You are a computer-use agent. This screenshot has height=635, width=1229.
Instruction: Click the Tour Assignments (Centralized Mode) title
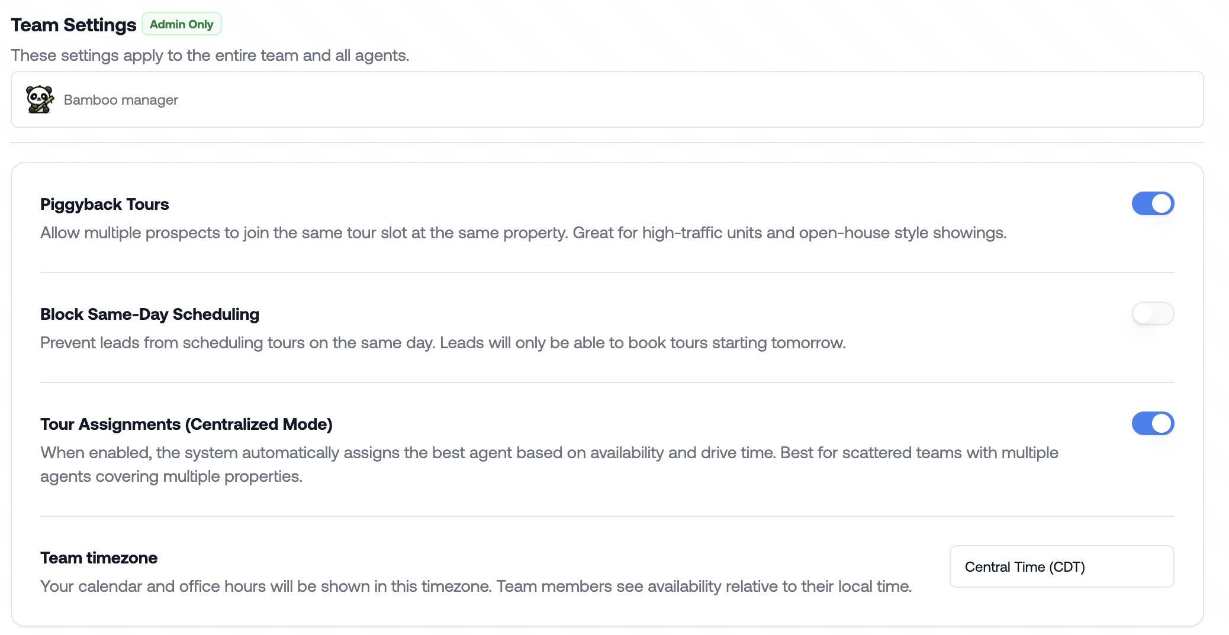point(186,425)
